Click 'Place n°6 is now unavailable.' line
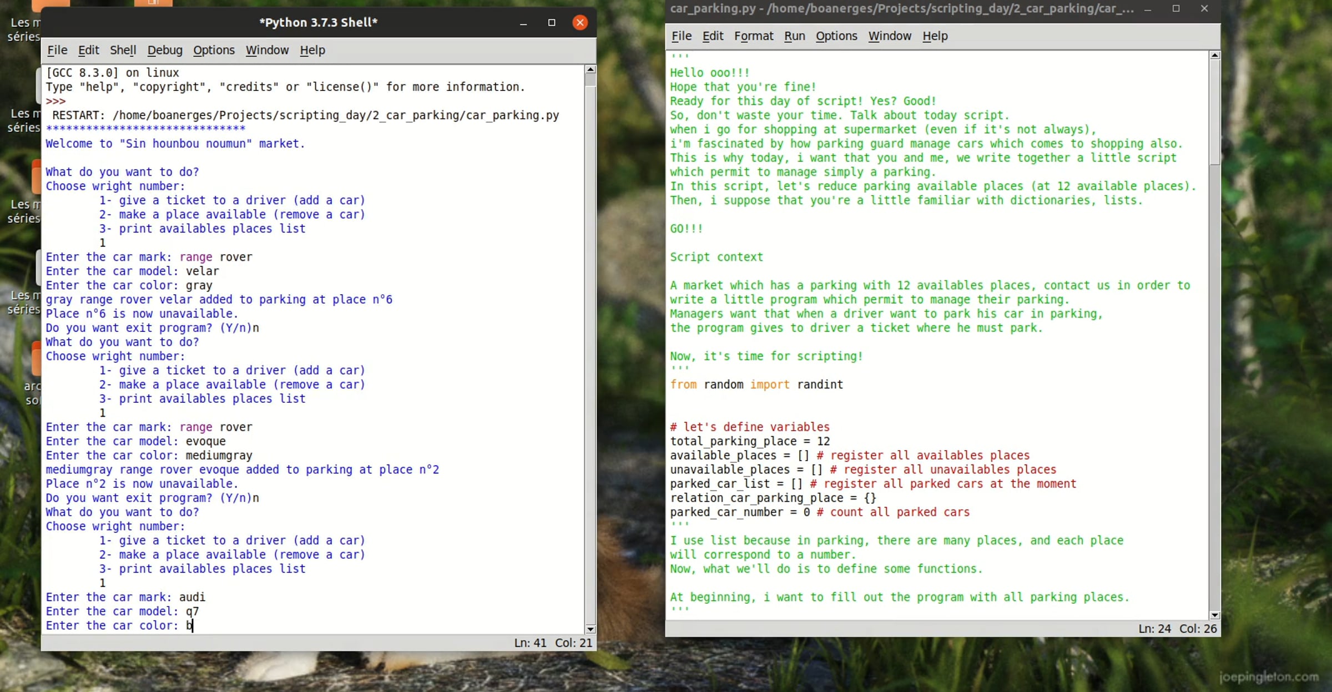Screen dimensions: 1332x692 tap(142, 314)
